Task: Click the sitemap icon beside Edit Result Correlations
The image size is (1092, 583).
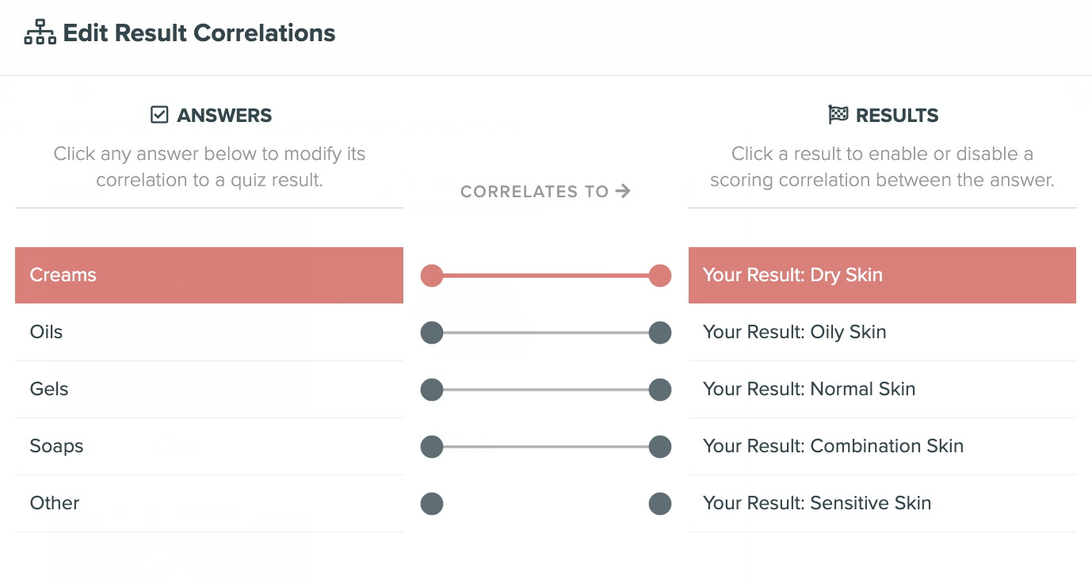Action: [40, 33]
